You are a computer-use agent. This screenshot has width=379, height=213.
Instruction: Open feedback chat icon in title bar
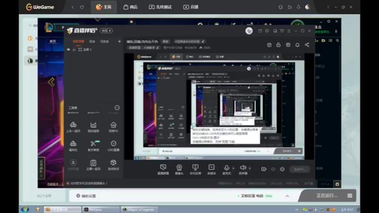click(x=267, y=31)
